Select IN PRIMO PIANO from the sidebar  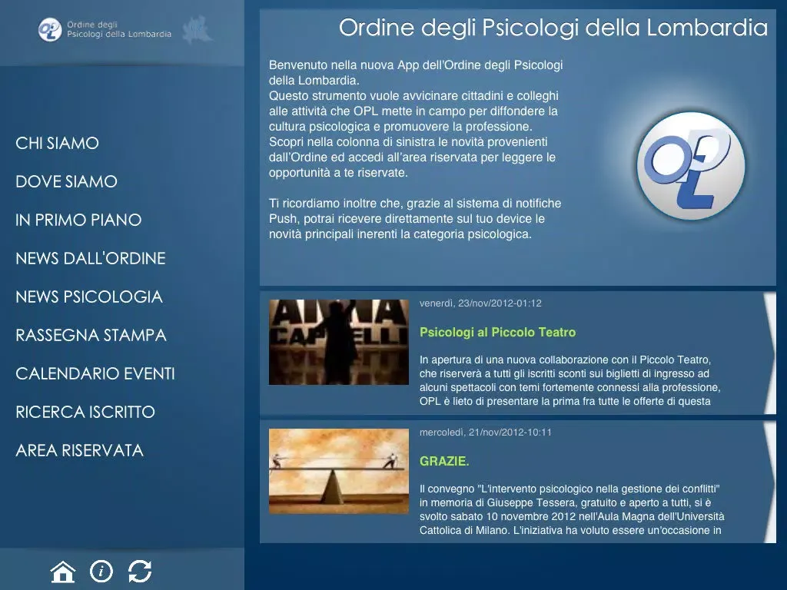tap(78, 220)
